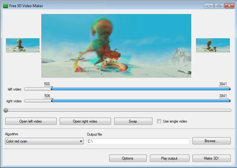Viewport: 237px width, 168px height.
Task: Select the left video thumbnail preview
Action: click(23, 45)
